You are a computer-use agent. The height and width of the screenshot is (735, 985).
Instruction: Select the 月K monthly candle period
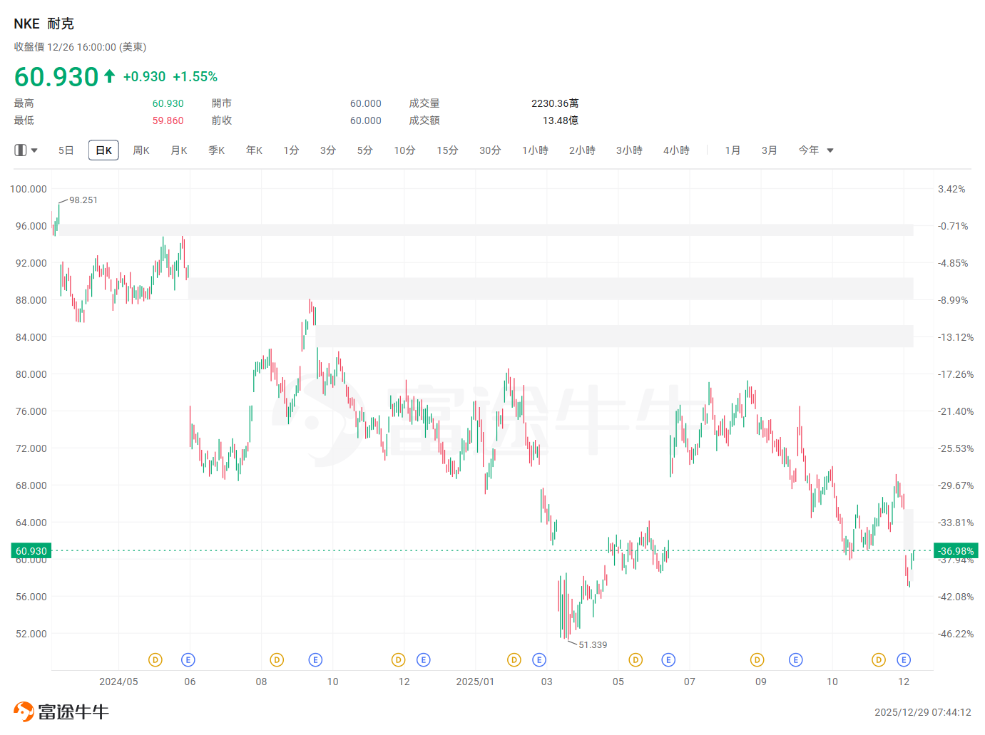click(x=179, y=150)
